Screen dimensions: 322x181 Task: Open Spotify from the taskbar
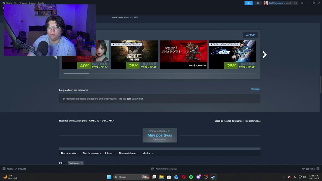(x=191, y=177)
